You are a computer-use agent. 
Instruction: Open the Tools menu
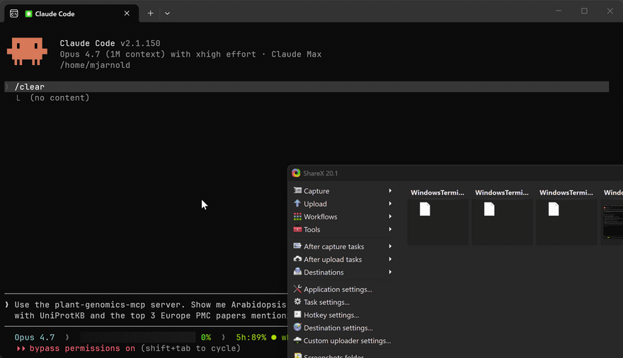[343, 229]
